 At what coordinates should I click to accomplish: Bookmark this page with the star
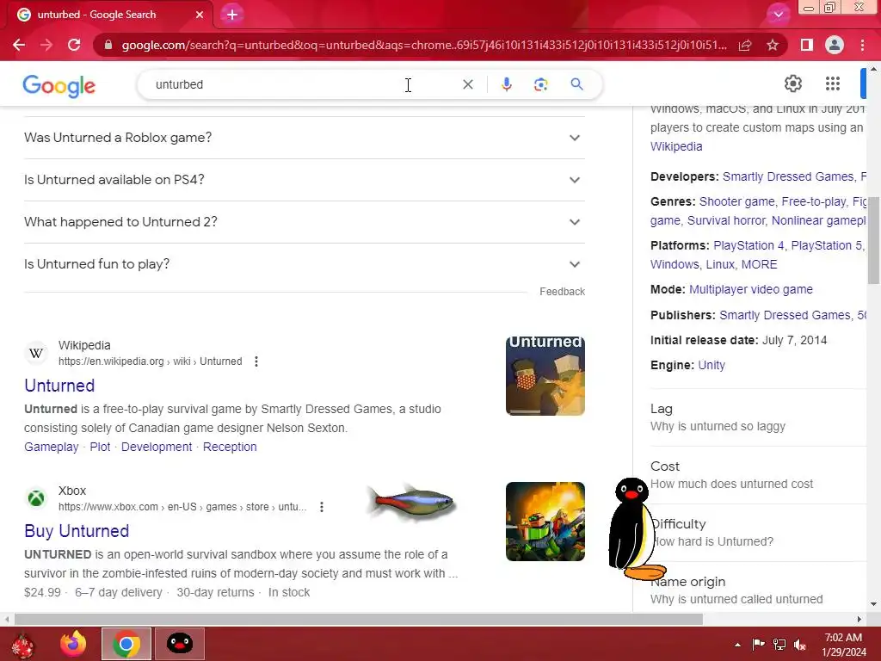coord(773,45)
